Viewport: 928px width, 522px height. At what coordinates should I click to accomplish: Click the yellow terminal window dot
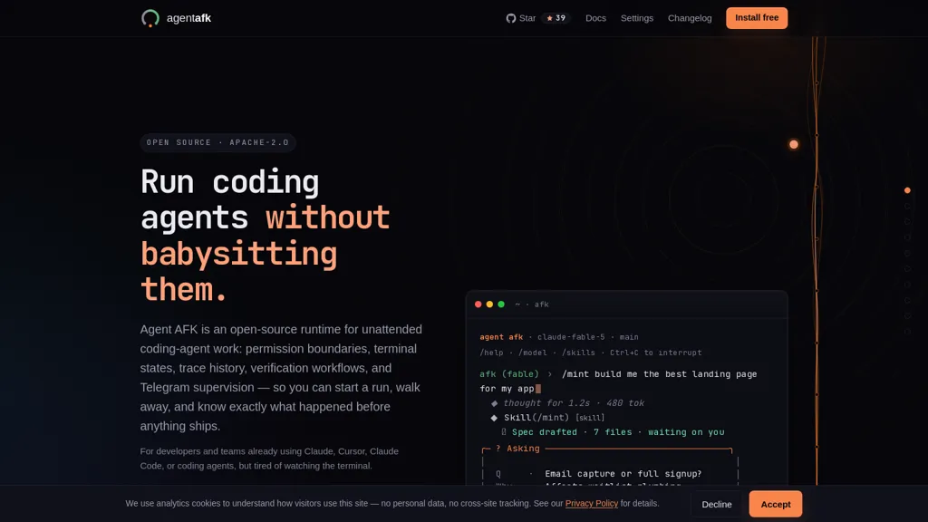pyautogui.click(x=489, y=304)
